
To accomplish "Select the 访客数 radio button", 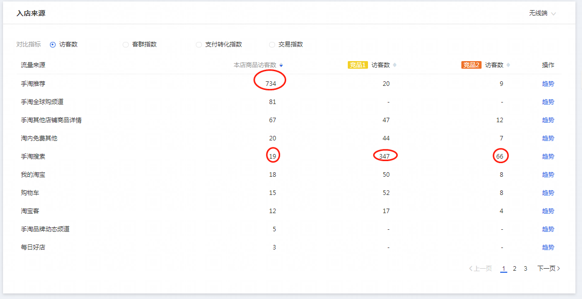I will [52, 44].
